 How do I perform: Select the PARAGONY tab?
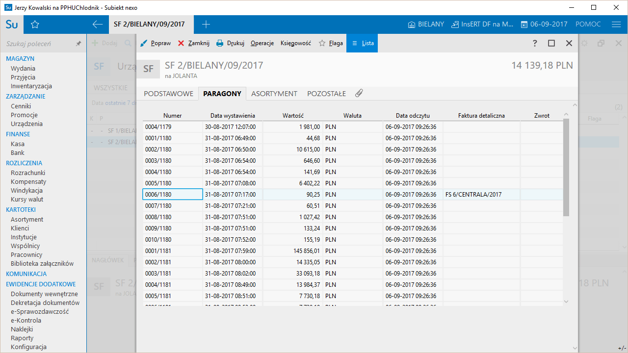(x=222, y=94)
